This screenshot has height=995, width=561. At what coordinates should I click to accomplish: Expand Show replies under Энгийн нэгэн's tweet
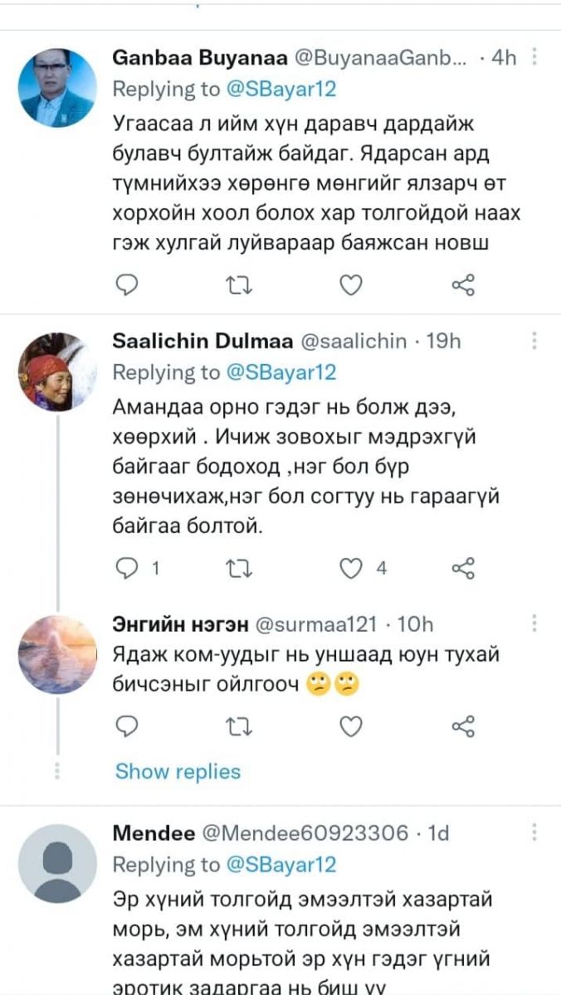[178, 771]
